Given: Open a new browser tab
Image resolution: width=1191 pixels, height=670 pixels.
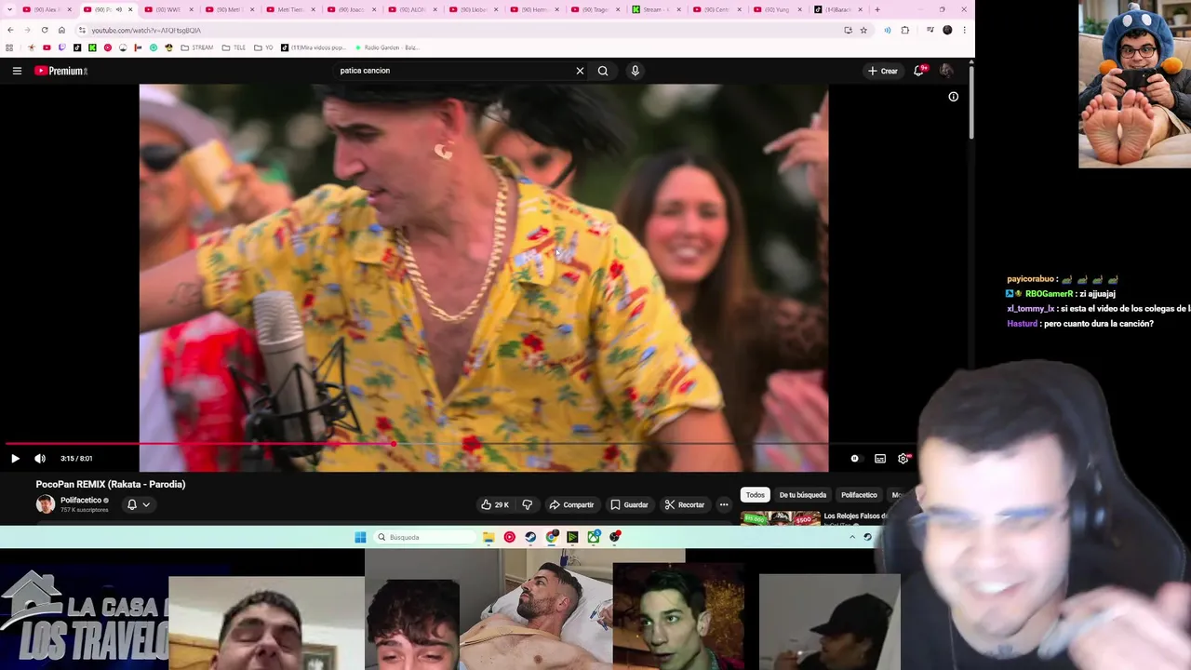Looking at the screenshot, I should click(877, 9).
